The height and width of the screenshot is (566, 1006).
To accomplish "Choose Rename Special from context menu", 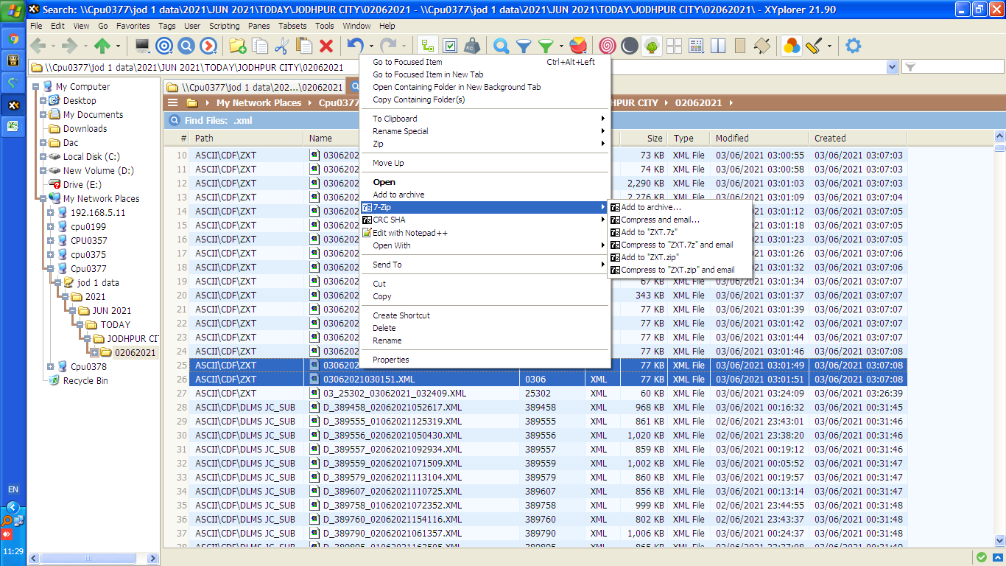I will (486, 131).
